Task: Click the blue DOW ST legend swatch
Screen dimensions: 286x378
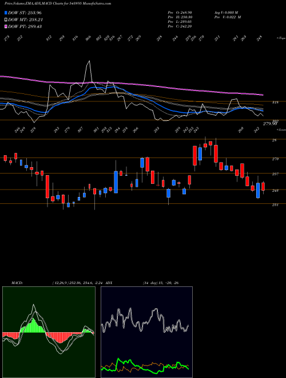Action: point(6,13)
